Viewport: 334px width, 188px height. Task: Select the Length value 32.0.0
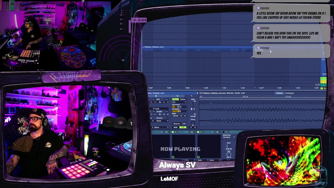[163, 114]
